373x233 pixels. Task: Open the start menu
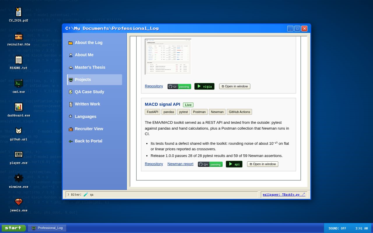(14, 228)
